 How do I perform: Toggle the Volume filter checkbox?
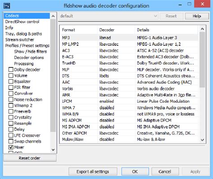click(11, 75)
